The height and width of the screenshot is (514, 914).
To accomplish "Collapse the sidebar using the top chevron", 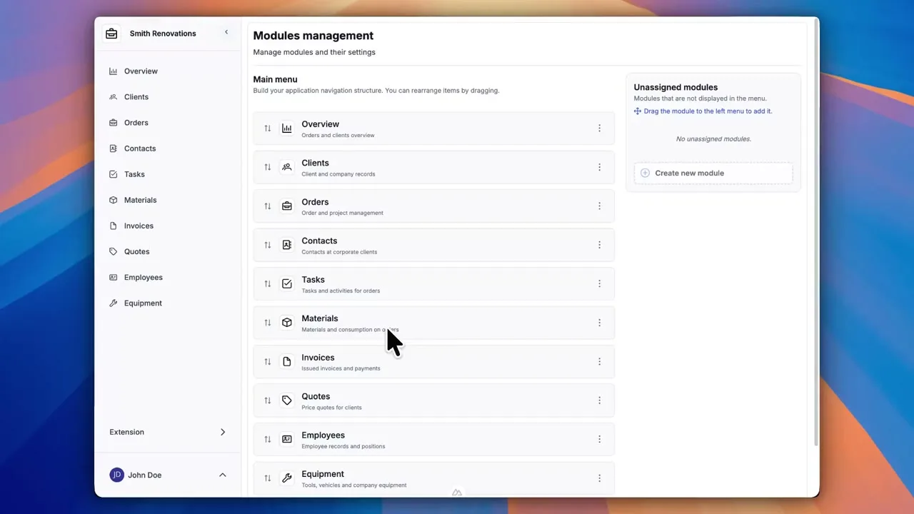I will [x=226, y=32].
